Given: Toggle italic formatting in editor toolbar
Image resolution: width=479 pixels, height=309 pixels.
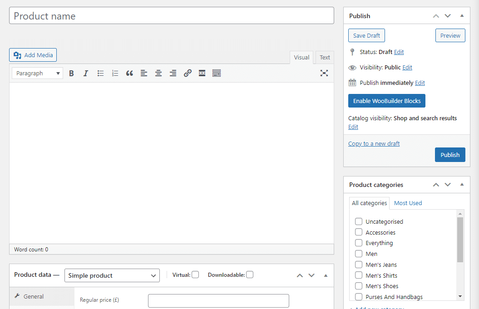Looking at the screenshot, I should pyautogui.click(x=86, y=74).
